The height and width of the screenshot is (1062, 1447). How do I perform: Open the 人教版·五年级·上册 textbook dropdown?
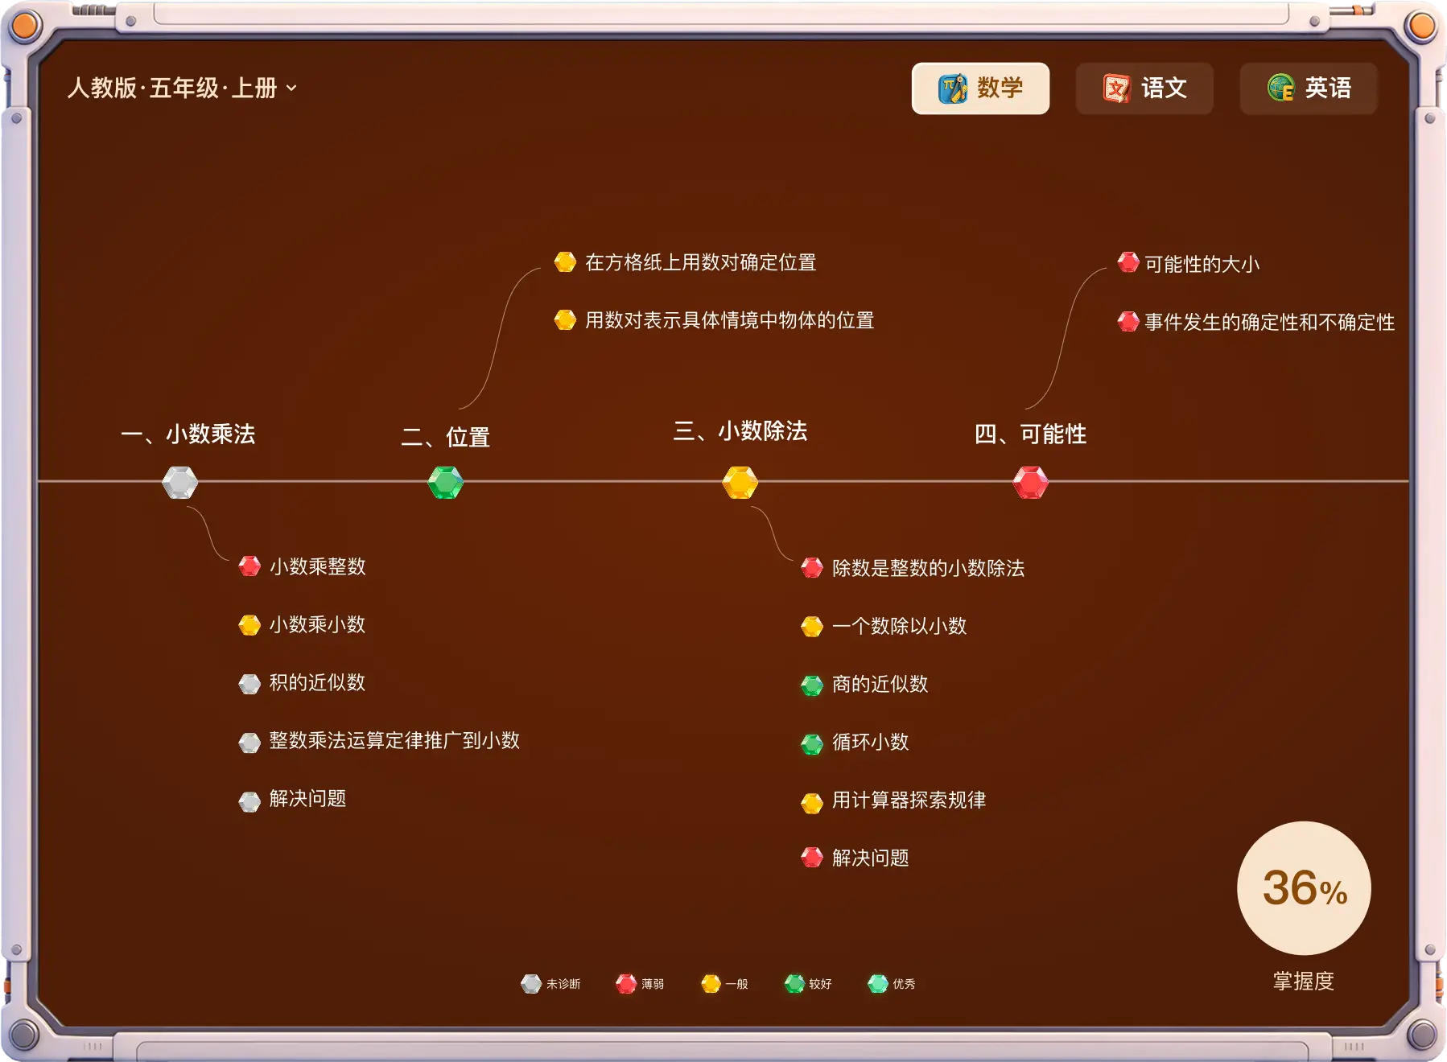point(182,88)
